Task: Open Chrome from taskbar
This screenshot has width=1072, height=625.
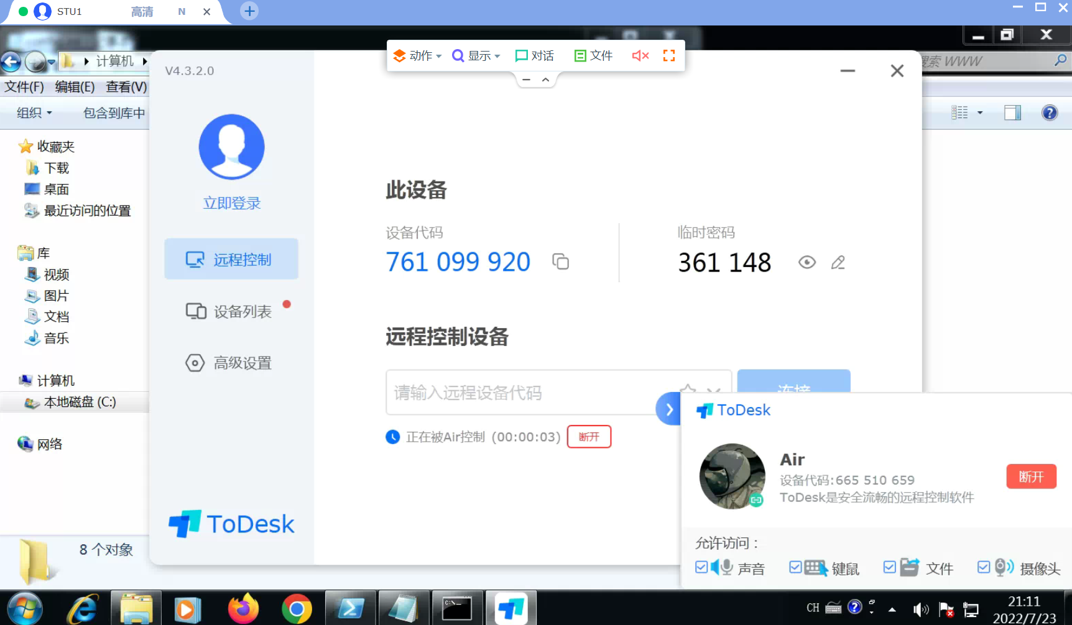Action: click(x=297, y=609)
